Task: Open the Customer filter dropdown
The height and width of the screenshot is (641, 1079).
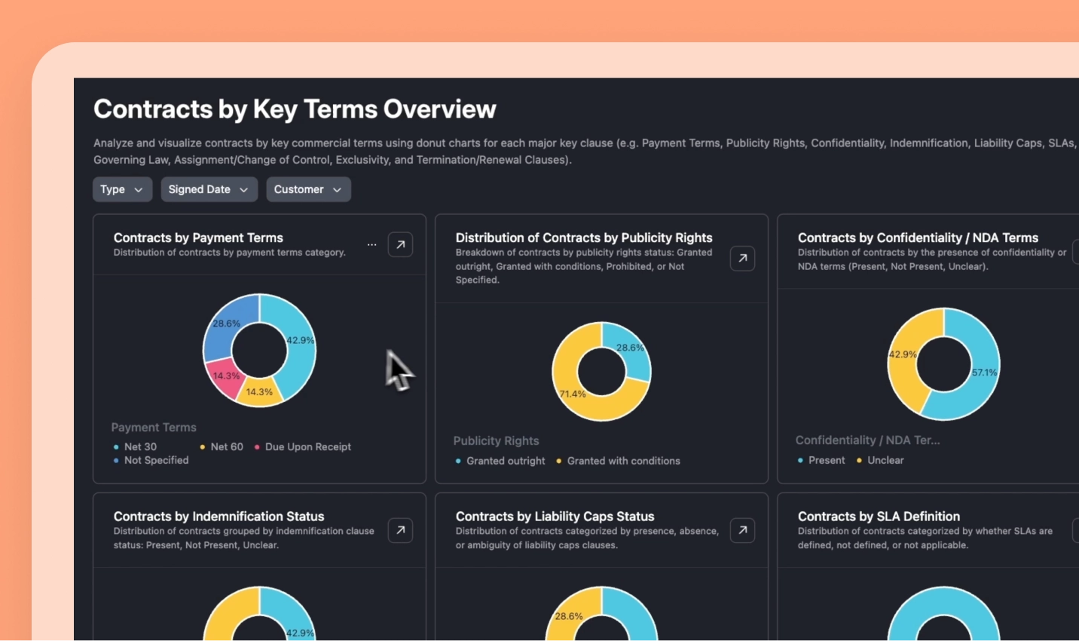Action: (308, 189)
